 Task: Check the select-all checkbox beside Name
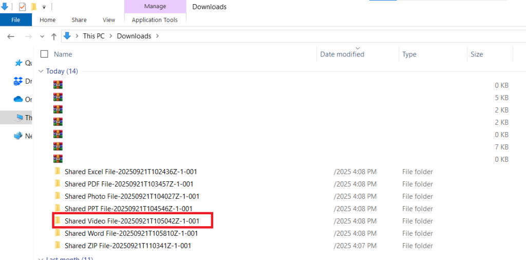[44, 54]
